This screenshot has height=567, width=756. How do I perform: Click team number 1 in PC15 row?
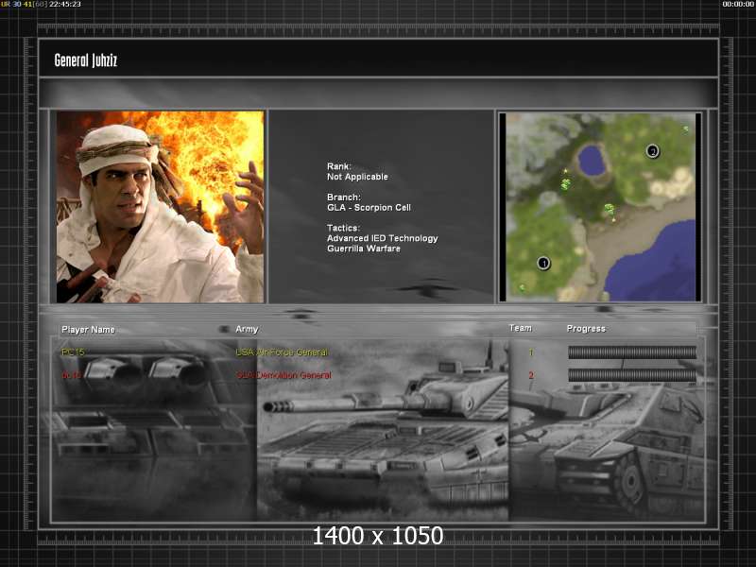(531, 352)
